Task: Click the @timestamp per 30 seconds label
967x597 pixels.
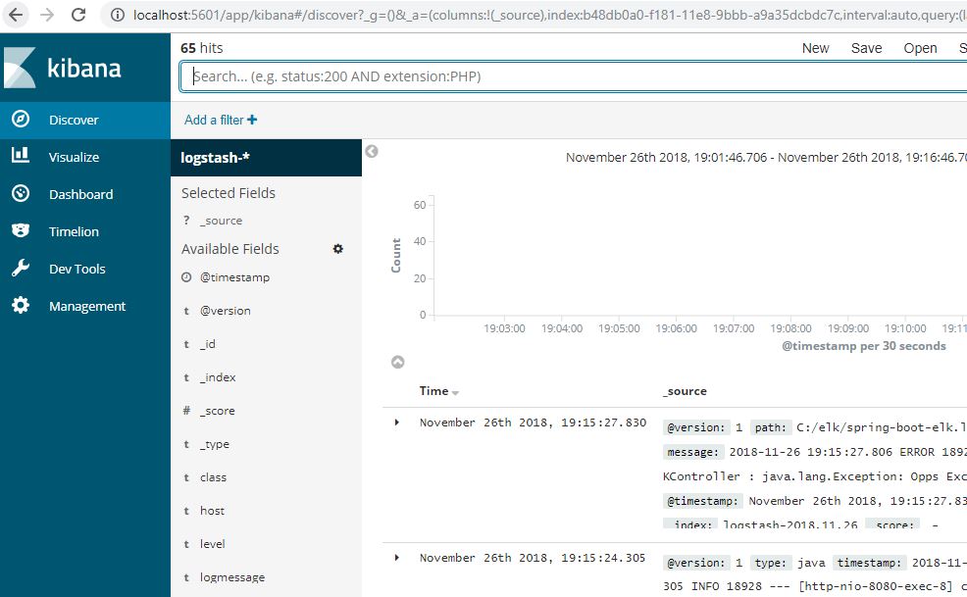Action: point(863,346)
